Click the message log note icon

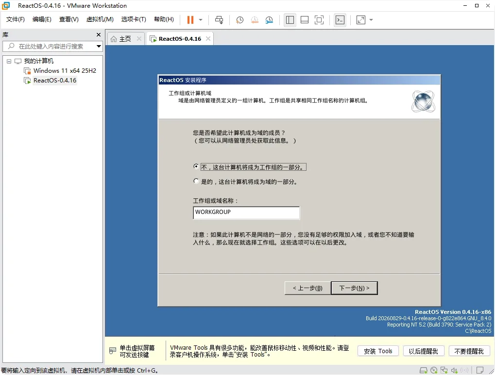coord(480,370)
